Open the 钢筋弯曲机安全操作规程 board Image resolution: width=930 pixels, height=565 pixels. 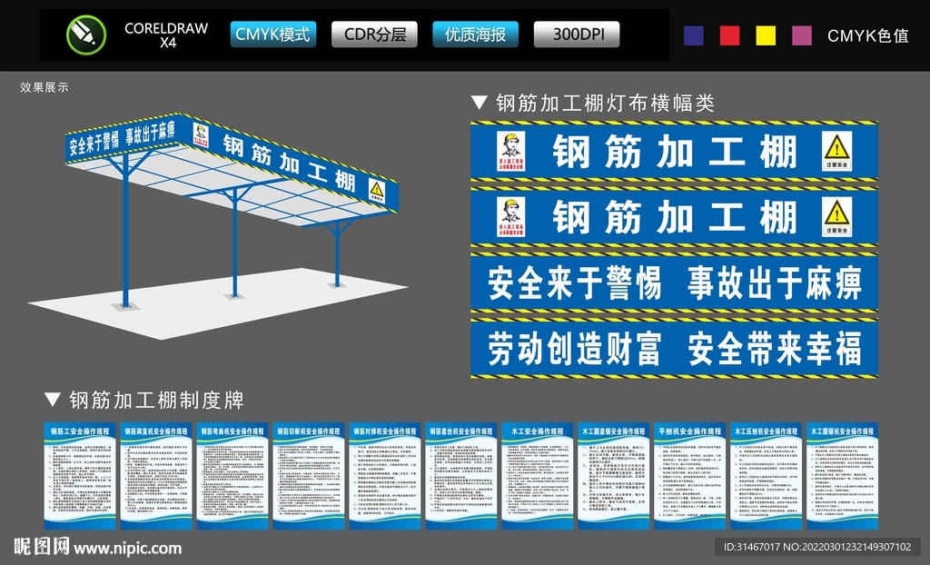232,476
